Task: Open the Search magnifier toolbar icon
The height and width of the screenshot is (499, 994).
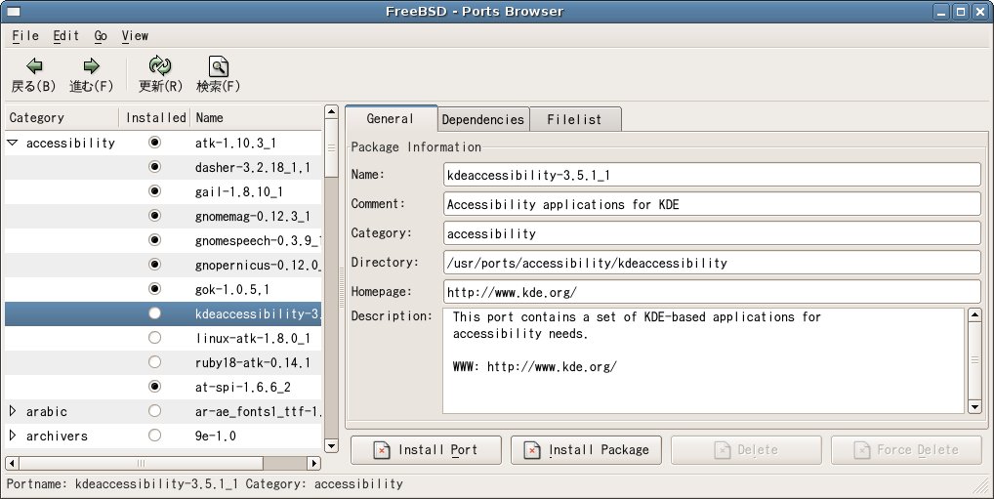Action: tap(218, 66)
